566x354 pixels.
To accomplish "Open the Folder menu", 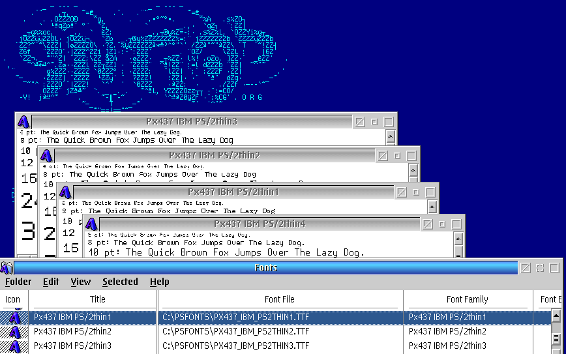I will point(18,282).
